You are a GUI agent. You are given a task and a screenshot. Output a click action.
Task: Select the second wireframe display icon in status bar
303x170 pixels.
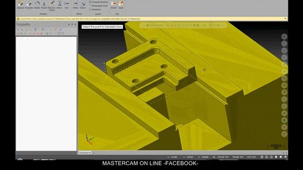[x=267, y=157]
